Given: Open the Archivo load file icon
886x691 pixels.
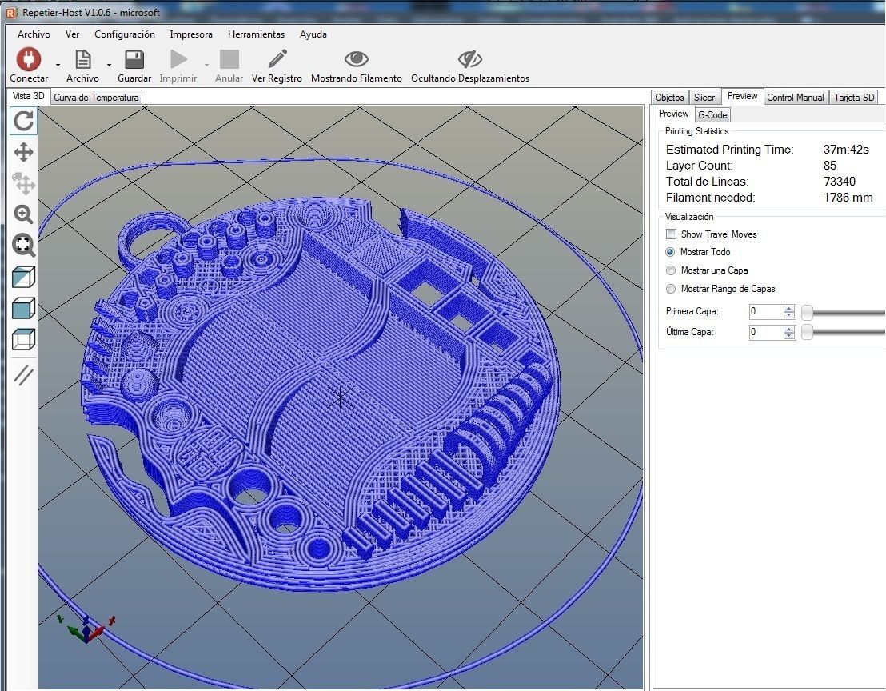Looking at the screenshot, I should 83,58.
